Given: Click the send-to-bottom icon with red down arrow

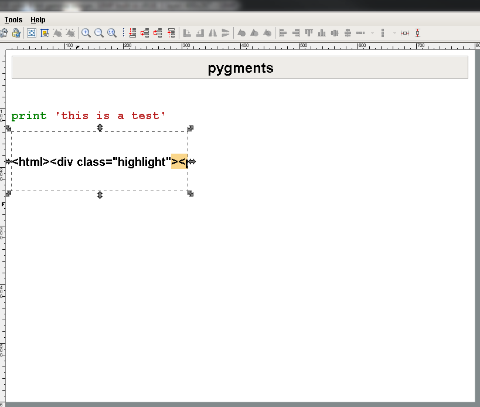Looking at the screenshot, I should 132,33.
